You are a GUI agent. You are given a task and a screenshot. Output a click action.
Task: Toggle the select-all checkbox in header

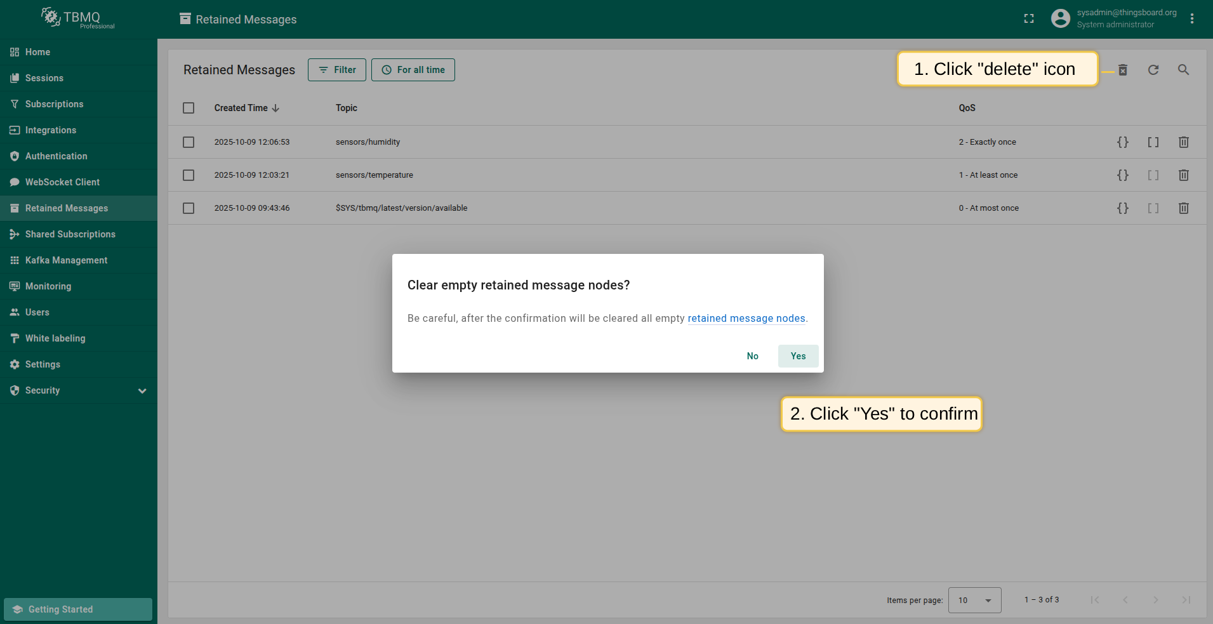tap(189, 108)
